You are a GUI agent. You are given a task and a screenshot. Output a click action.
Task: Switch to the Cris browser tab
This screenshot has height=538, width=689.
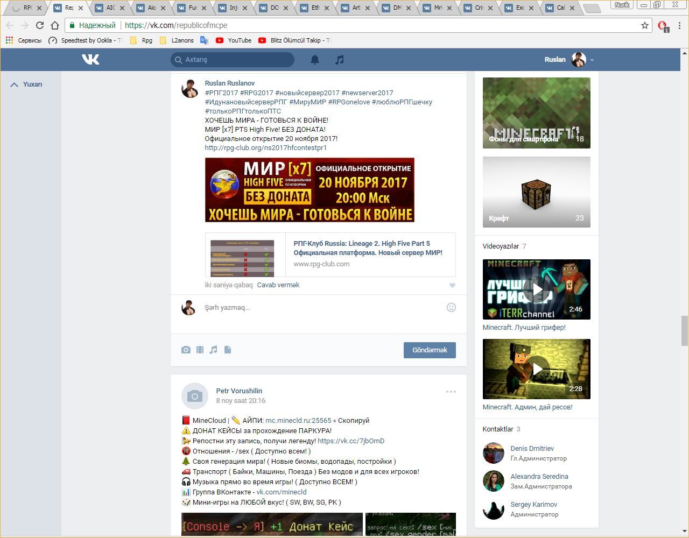(x=479, y=8)
